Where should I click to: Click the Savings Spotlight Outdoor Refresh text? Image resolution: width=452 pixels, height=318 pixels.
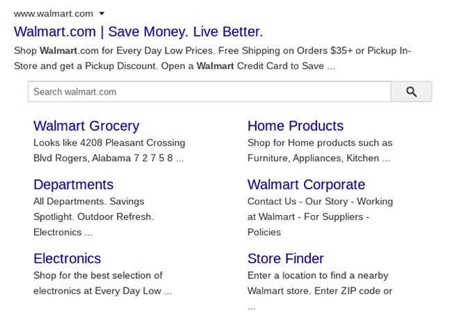(x=94, y=209)
